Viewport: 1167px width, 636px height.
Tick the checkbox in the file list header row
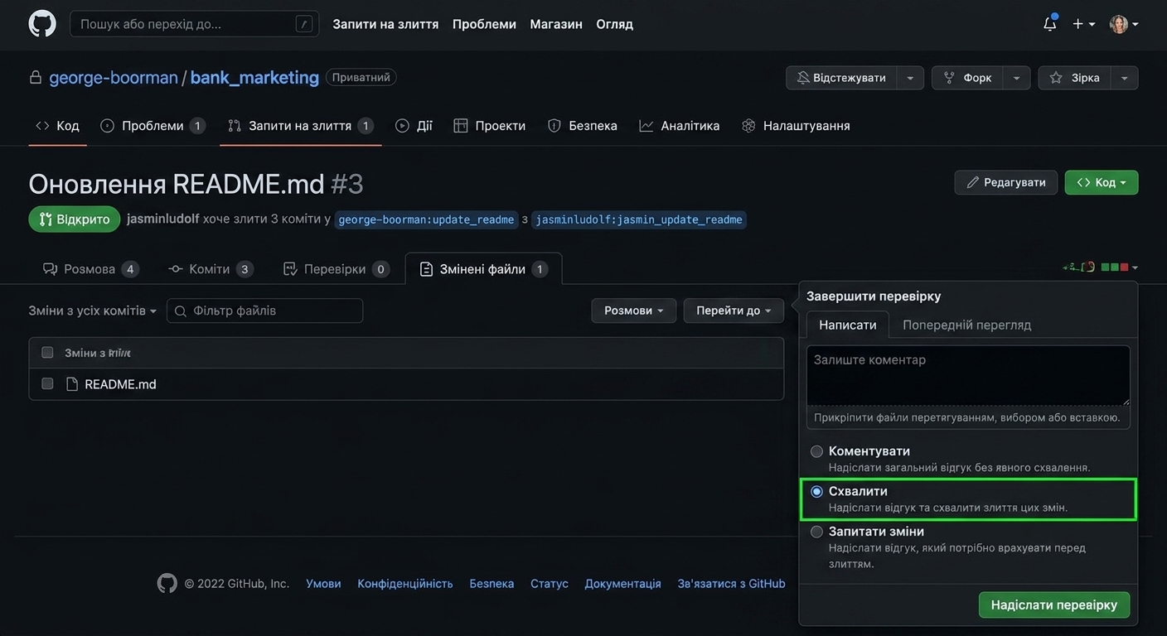[47, 353]
